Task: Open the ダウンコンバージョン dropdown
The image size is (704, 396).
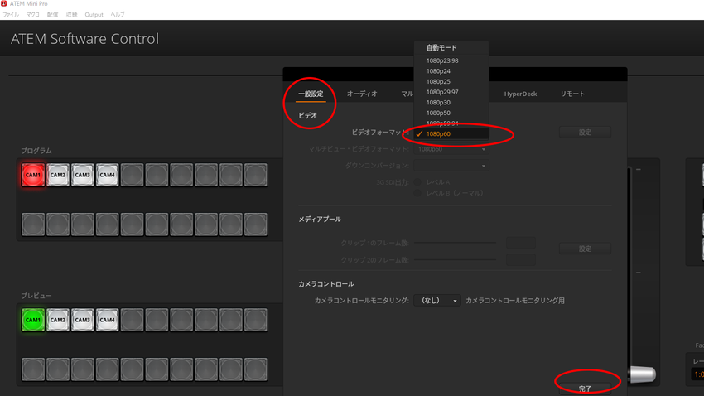Action: (x=451, y=166)
